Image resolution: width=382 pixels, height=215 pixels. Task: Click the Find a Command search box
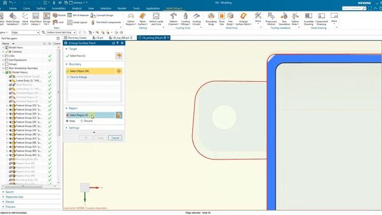pyautogui.click(x=354, y=8)
